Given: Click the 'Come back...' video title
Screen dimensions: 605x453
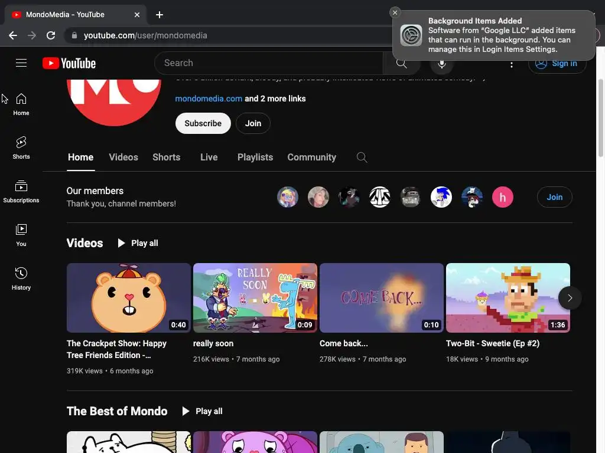Looking at the screenshot, I should coord(344,343).
